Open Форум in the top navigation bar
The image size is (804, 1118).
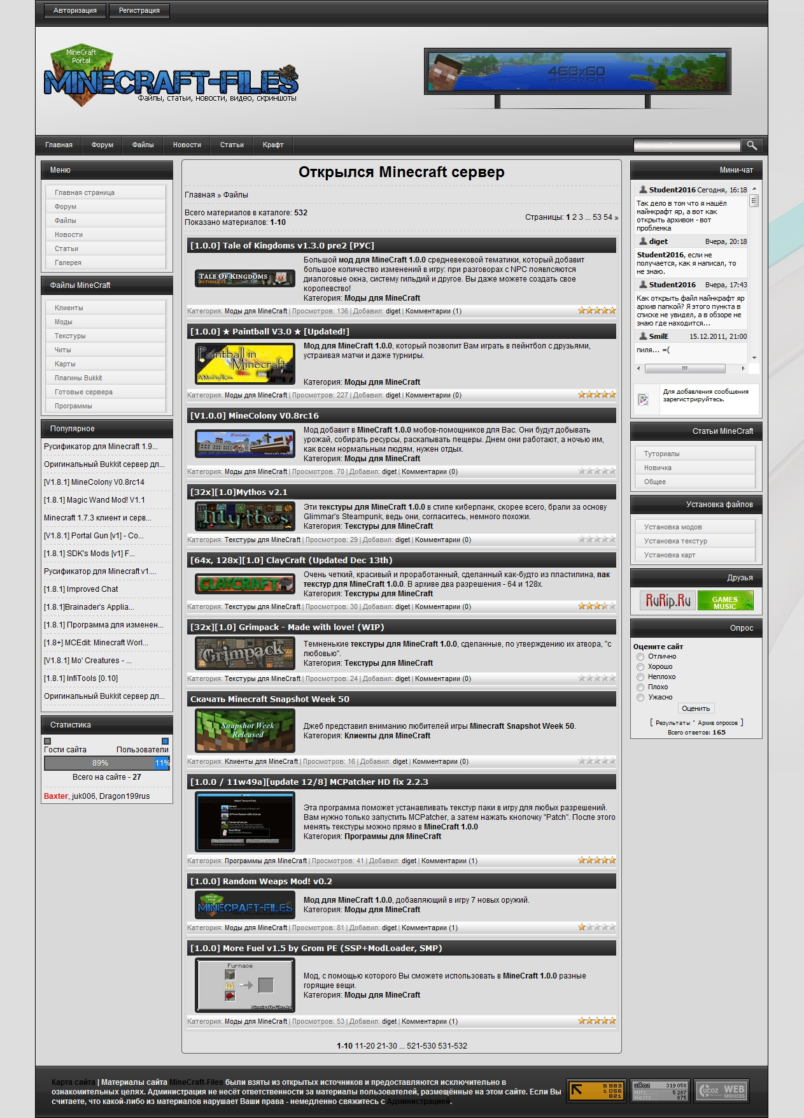point(102,145)
